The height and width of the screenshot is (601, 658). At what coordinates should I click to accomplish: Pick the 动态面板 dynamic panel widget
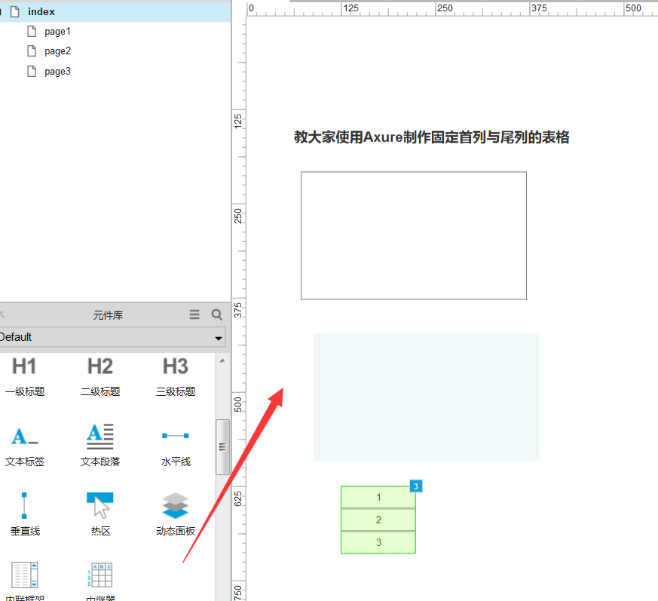(x=176, y=514)
